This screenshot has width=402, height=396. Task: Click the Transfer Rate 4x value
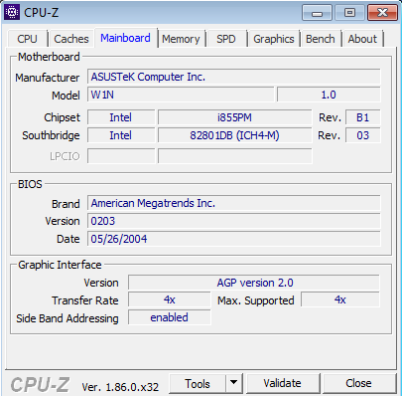pyautogui.click(x=170, y=299)
